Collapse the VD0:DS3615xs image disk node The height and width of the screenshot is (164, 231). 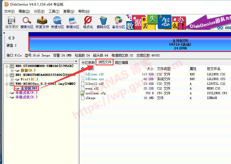[7, 84]
